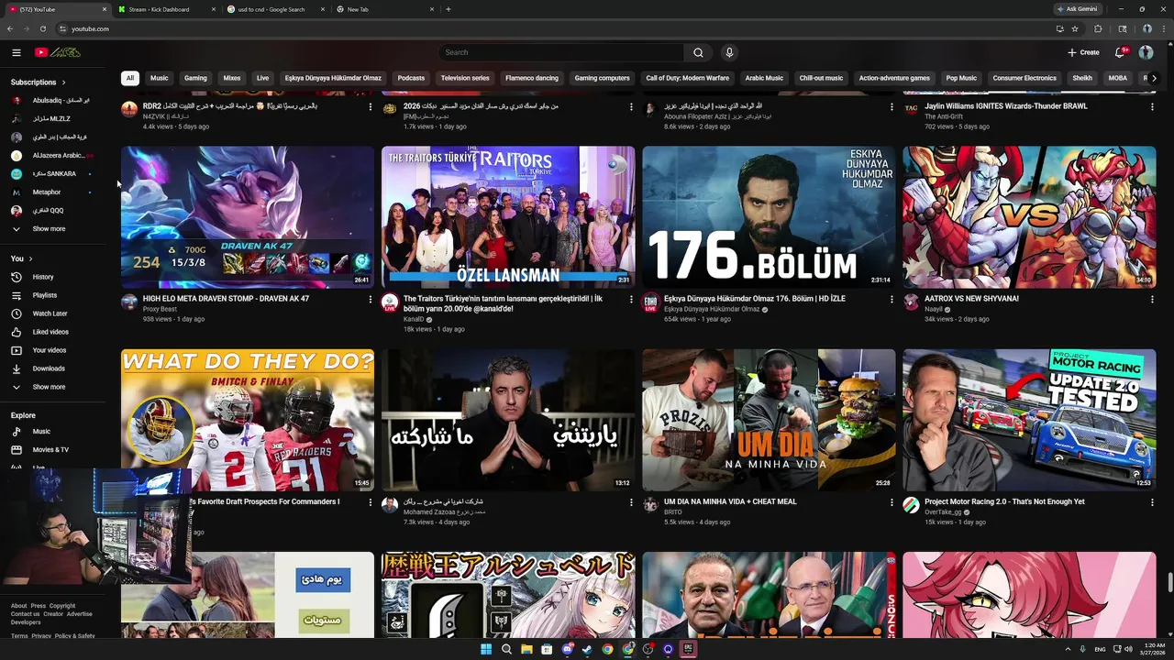This screenshot has width=1174, height=660.
Task: Open OverTake_gg channel link
Action: [x=944, y=512]
